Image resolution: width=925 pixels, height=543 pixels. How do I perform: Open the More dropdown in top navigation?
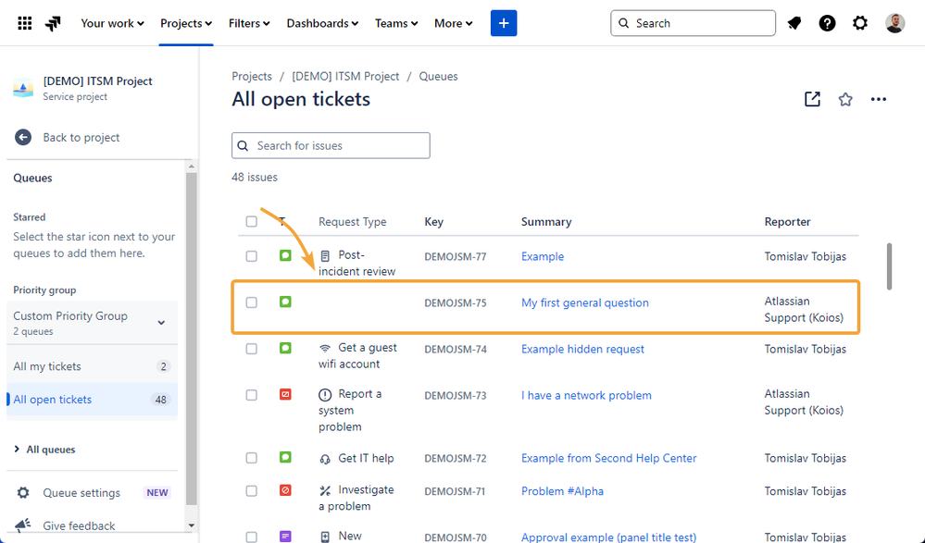pyautogui.click(x=453, y=23)
